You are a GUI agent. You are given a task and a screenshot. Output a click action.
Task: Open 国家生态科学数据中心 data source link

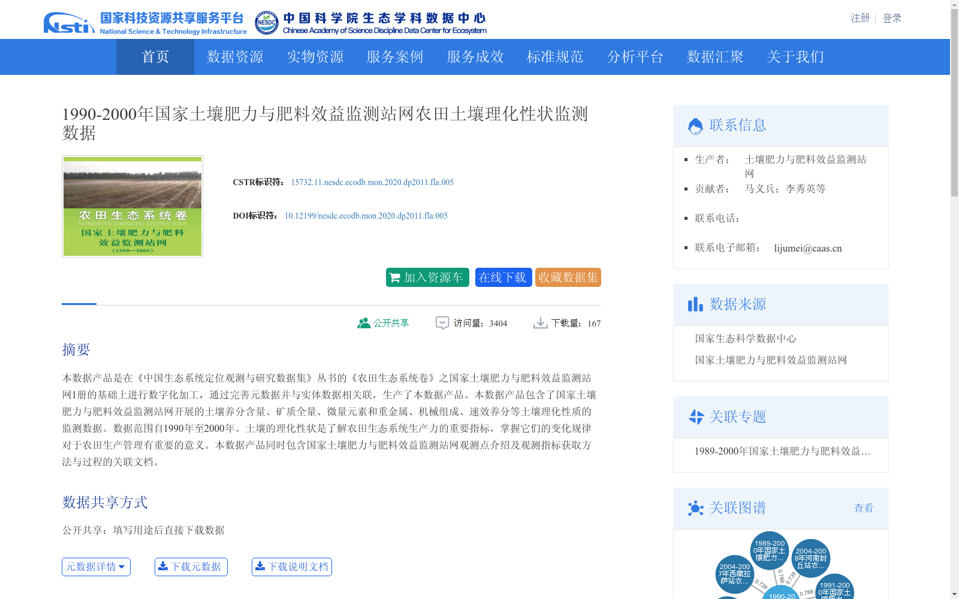pos(746,338)
